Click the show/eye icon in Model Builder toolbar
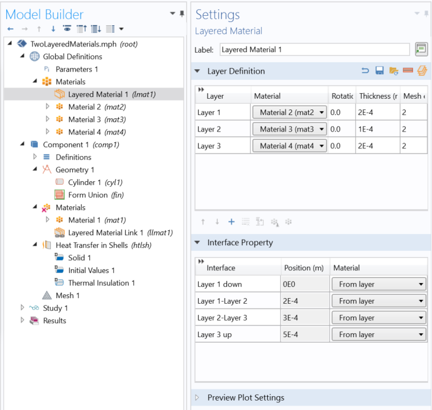Viewport: 432px width, 410px height. tap(67, 29)
